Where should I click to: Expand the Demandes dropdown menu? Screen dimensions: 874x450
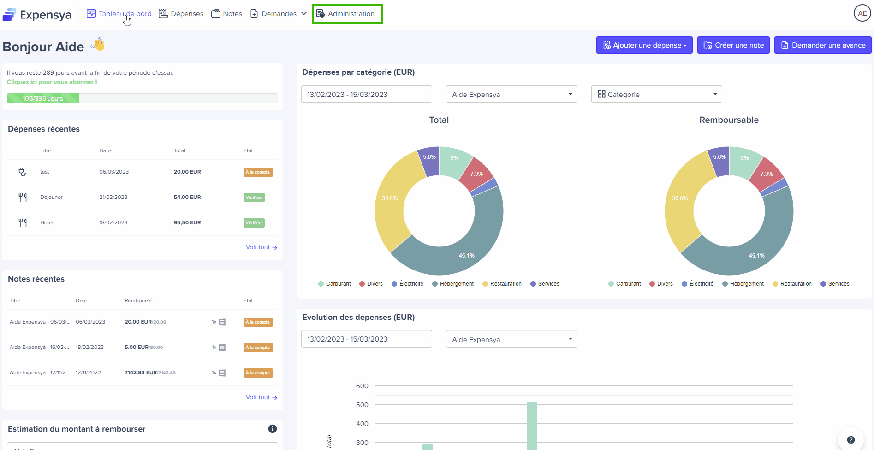click(x=278, y=14)
